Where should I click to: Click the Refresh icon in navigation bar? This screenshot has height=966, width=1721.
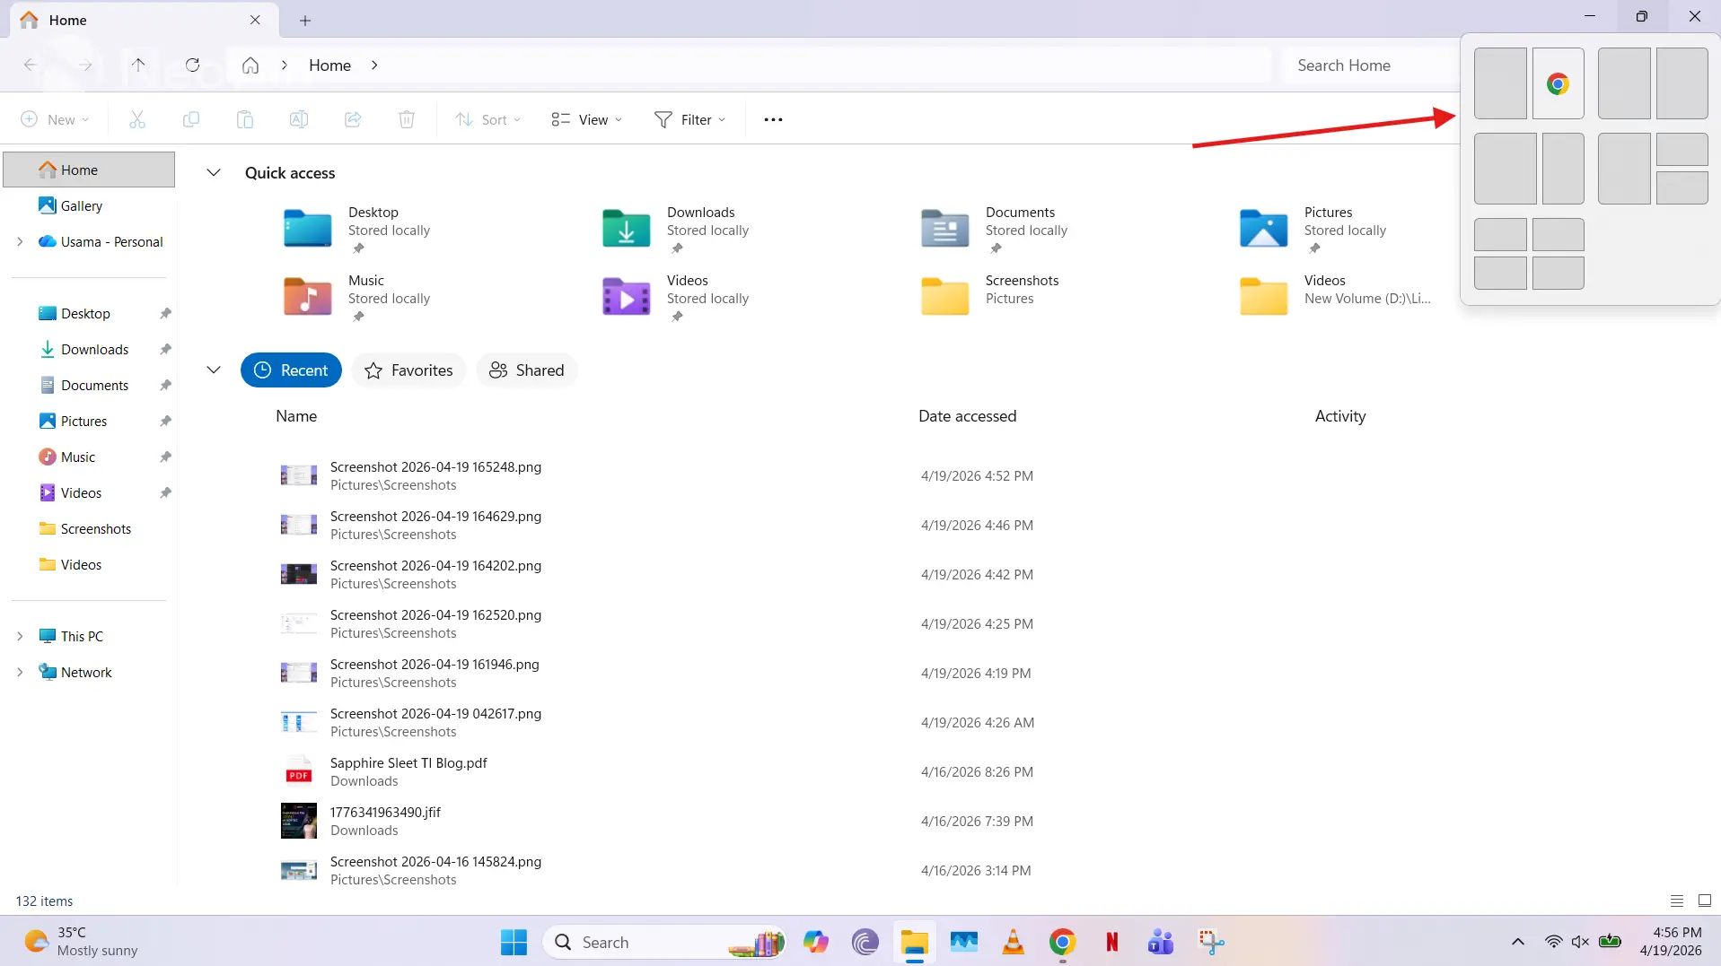(192, 65)
